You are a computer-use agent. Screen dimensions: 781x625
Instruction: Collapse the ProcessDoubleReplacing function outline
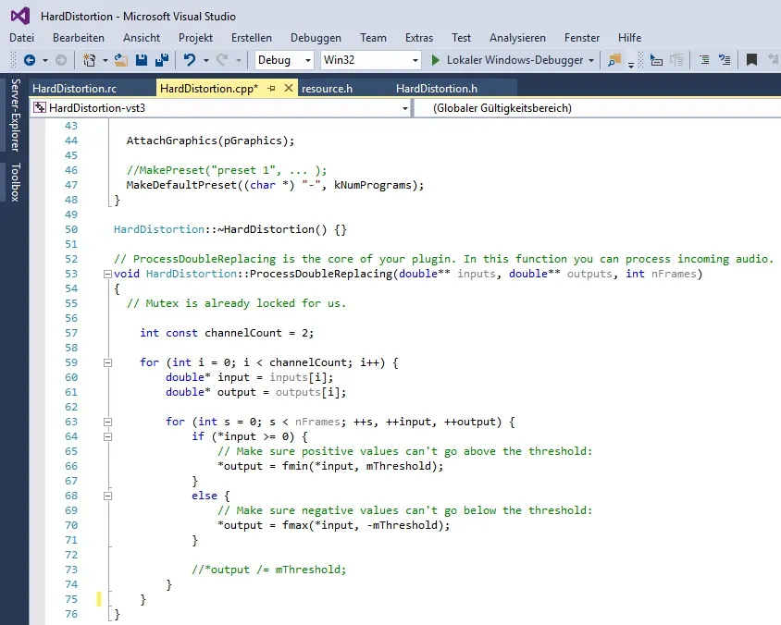[x=107, y=275]
